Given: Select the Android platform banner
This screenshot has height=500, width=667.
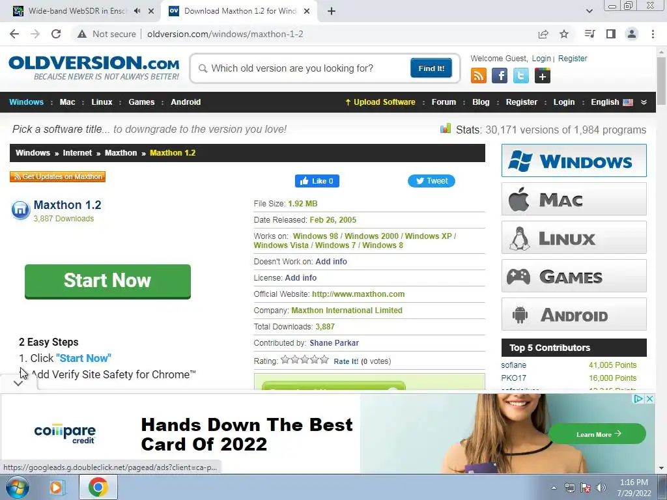Looking at the screenshot, I should (574, 314).
